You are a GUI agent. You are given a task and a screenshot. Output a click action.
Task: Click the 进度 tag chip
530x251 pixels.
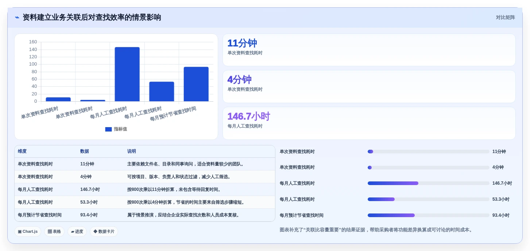pyautogui.click(x=77, y=232)
